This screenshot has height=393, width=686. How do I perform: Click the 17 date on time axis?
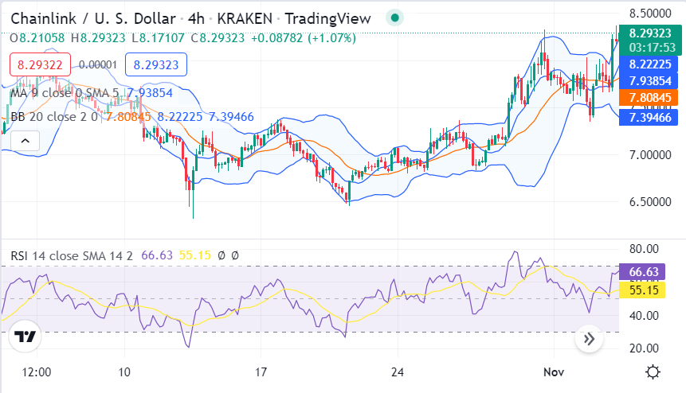[x=261, y=372]
